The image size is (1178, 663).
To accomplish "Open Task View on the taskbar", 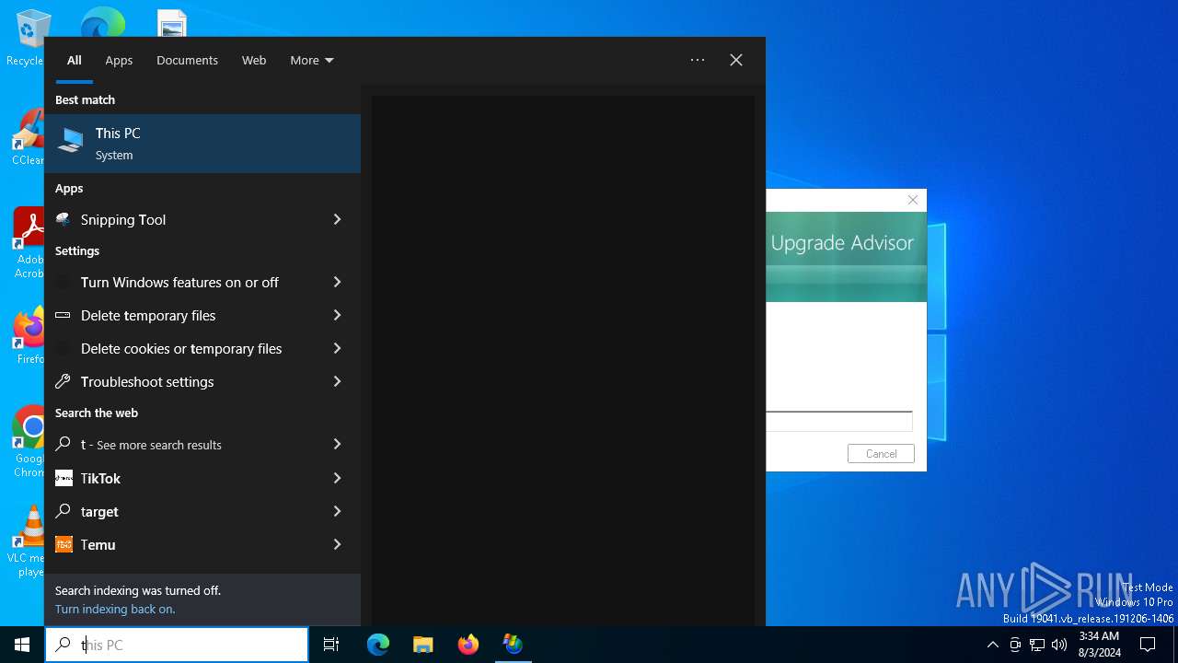I will point(331,645).
